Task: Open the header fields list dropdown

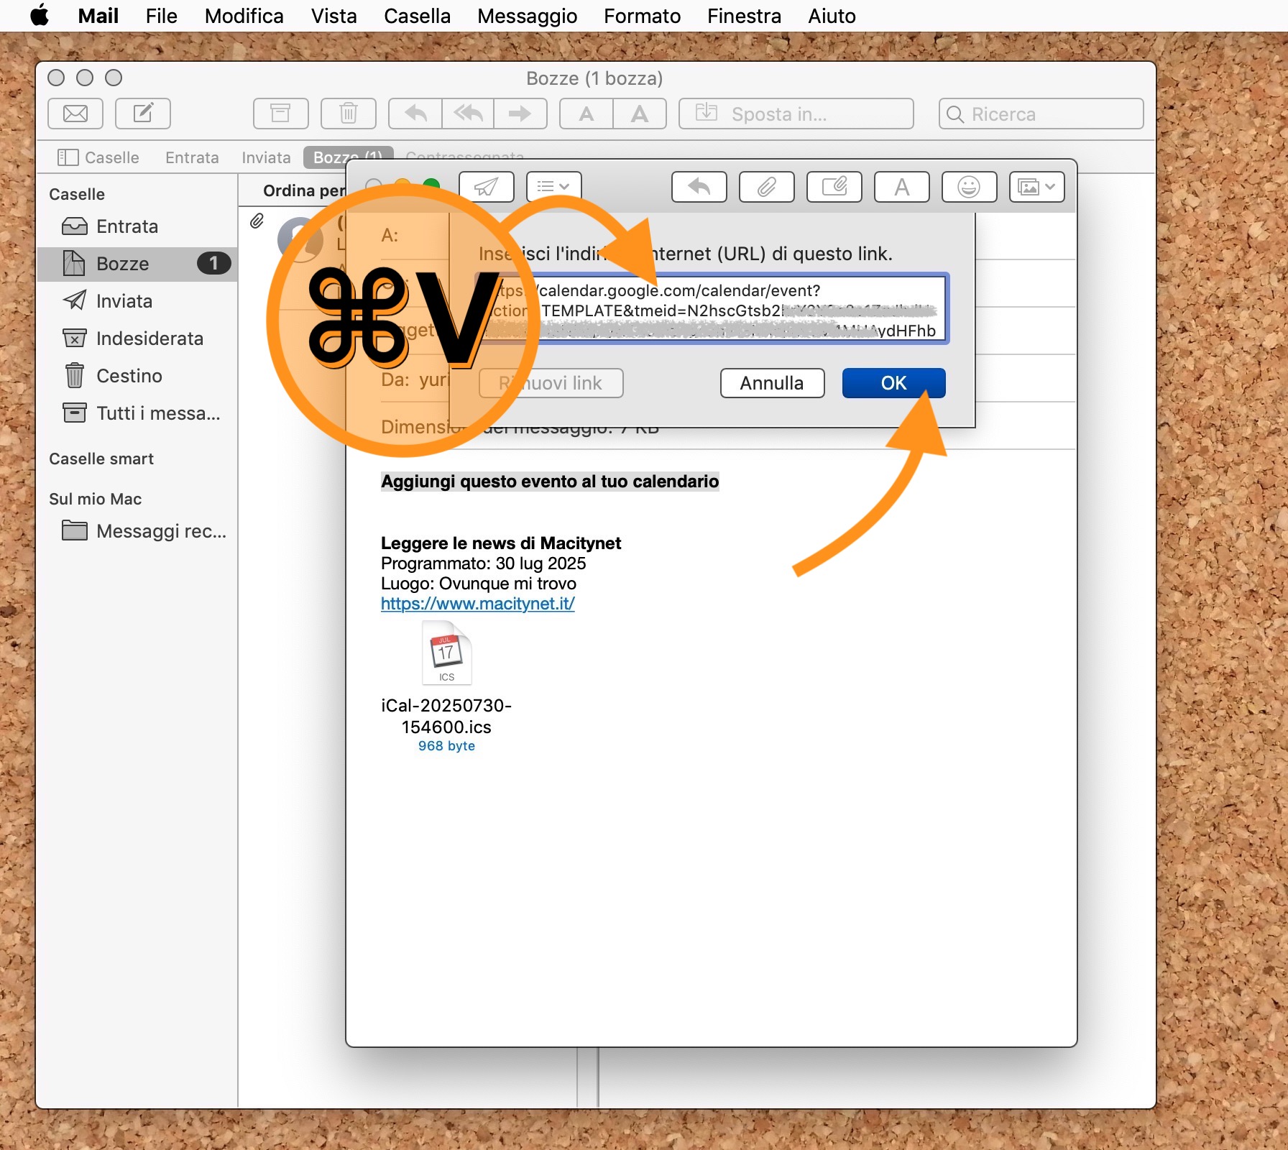Action: pyautogui.click(x=553, y=187)
